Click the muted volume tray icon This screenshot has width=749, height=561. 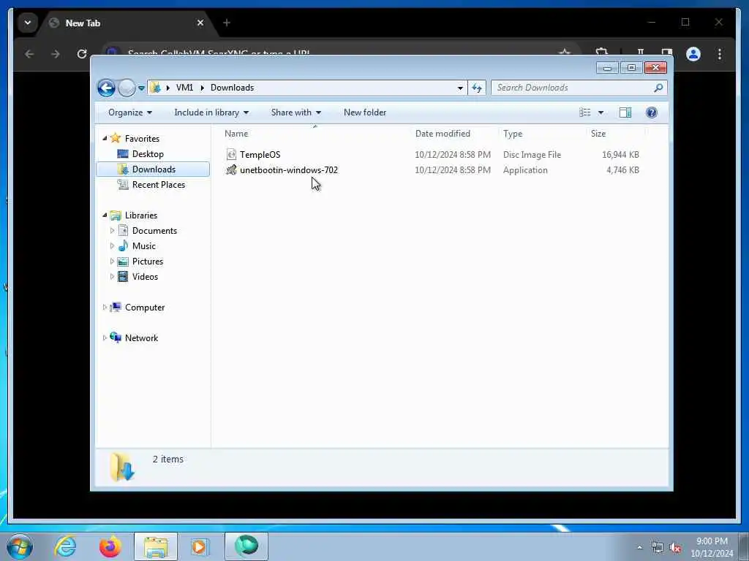[x=675, y=548]
